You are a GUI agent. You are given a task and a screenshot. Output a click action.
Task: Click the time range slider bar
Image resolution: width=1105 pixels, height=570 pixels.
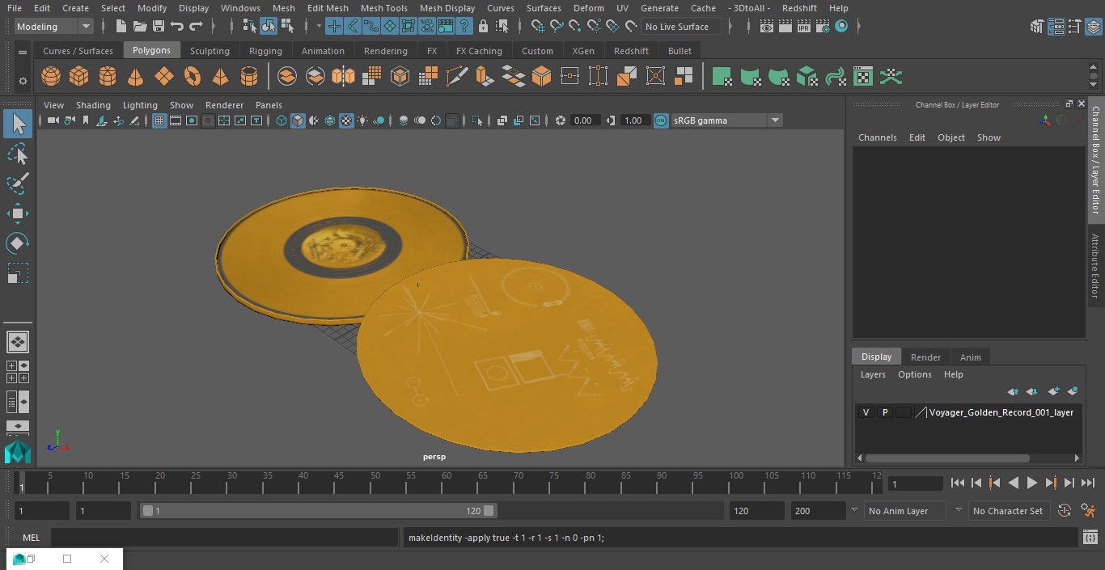pos(318,511)
